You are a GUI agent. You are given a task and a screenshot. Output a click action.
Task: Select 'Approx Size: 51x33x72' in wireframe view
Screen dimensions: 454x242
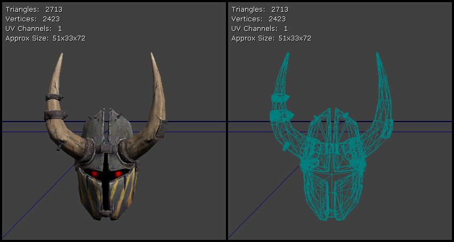point(271,38)
